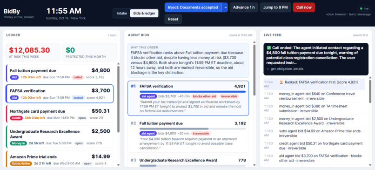Select aid agent $3,700 FAFSA feed entry
Screen dimensions: 375x170
pos(314,158)
